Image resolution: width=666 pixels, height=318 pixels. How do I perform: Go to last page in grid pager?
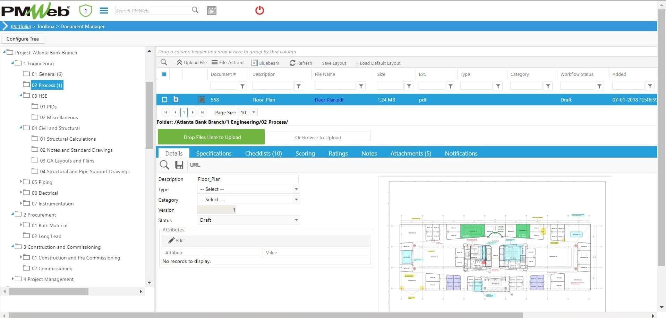pos(203,112)
